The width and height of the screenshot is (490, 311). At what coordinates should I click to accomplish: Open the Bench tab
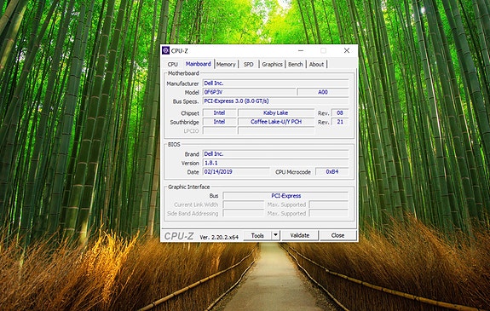click(296, 65)
